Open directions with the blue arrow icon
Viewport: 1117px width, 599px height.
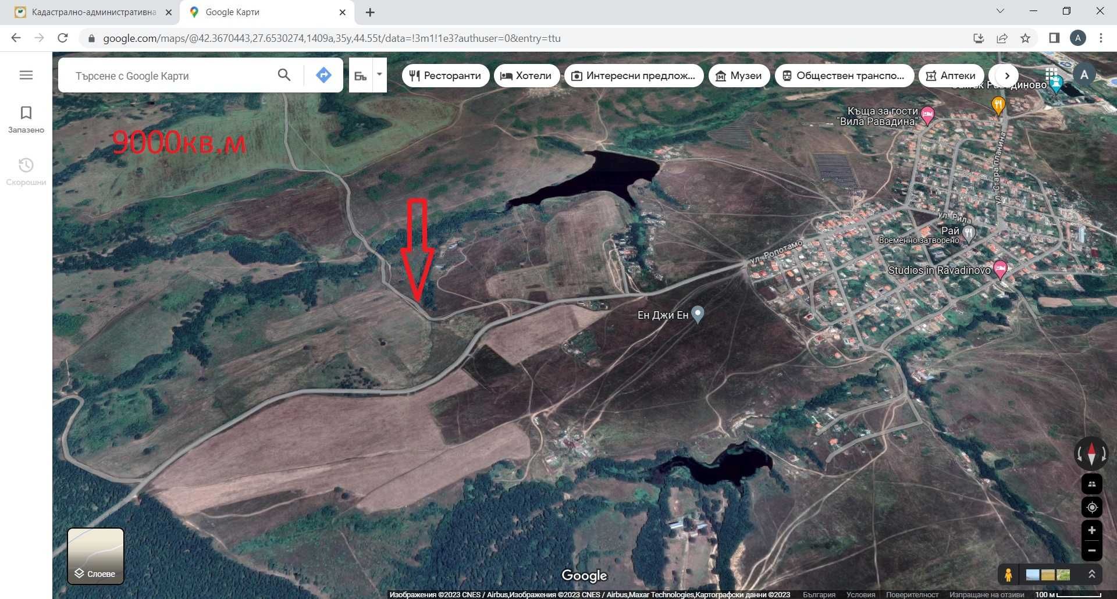tap(323, 75)
